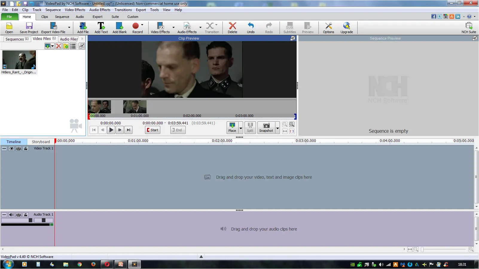Zoom the timeline to fit
The image size is (479, 269).
(410, 249)
